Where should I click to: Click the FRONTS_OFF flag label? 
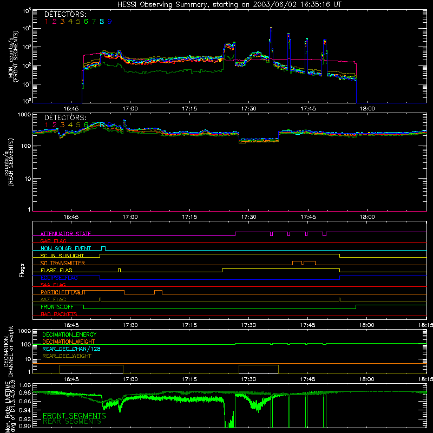point(57,307)
